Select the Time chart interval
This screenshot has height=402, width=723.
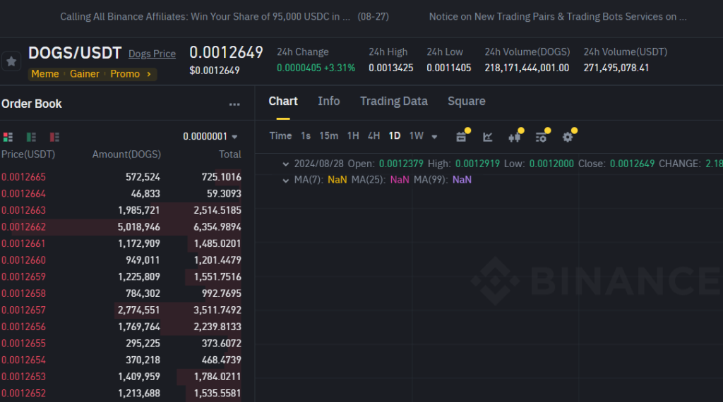280,136
